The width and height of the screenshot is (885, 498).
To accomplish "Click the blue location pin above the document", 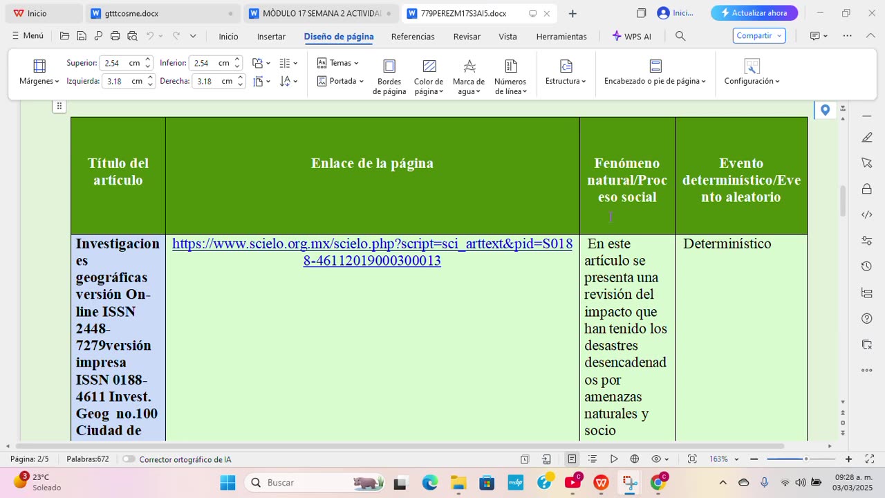I will pyautogui.click(x=825, y=110).
